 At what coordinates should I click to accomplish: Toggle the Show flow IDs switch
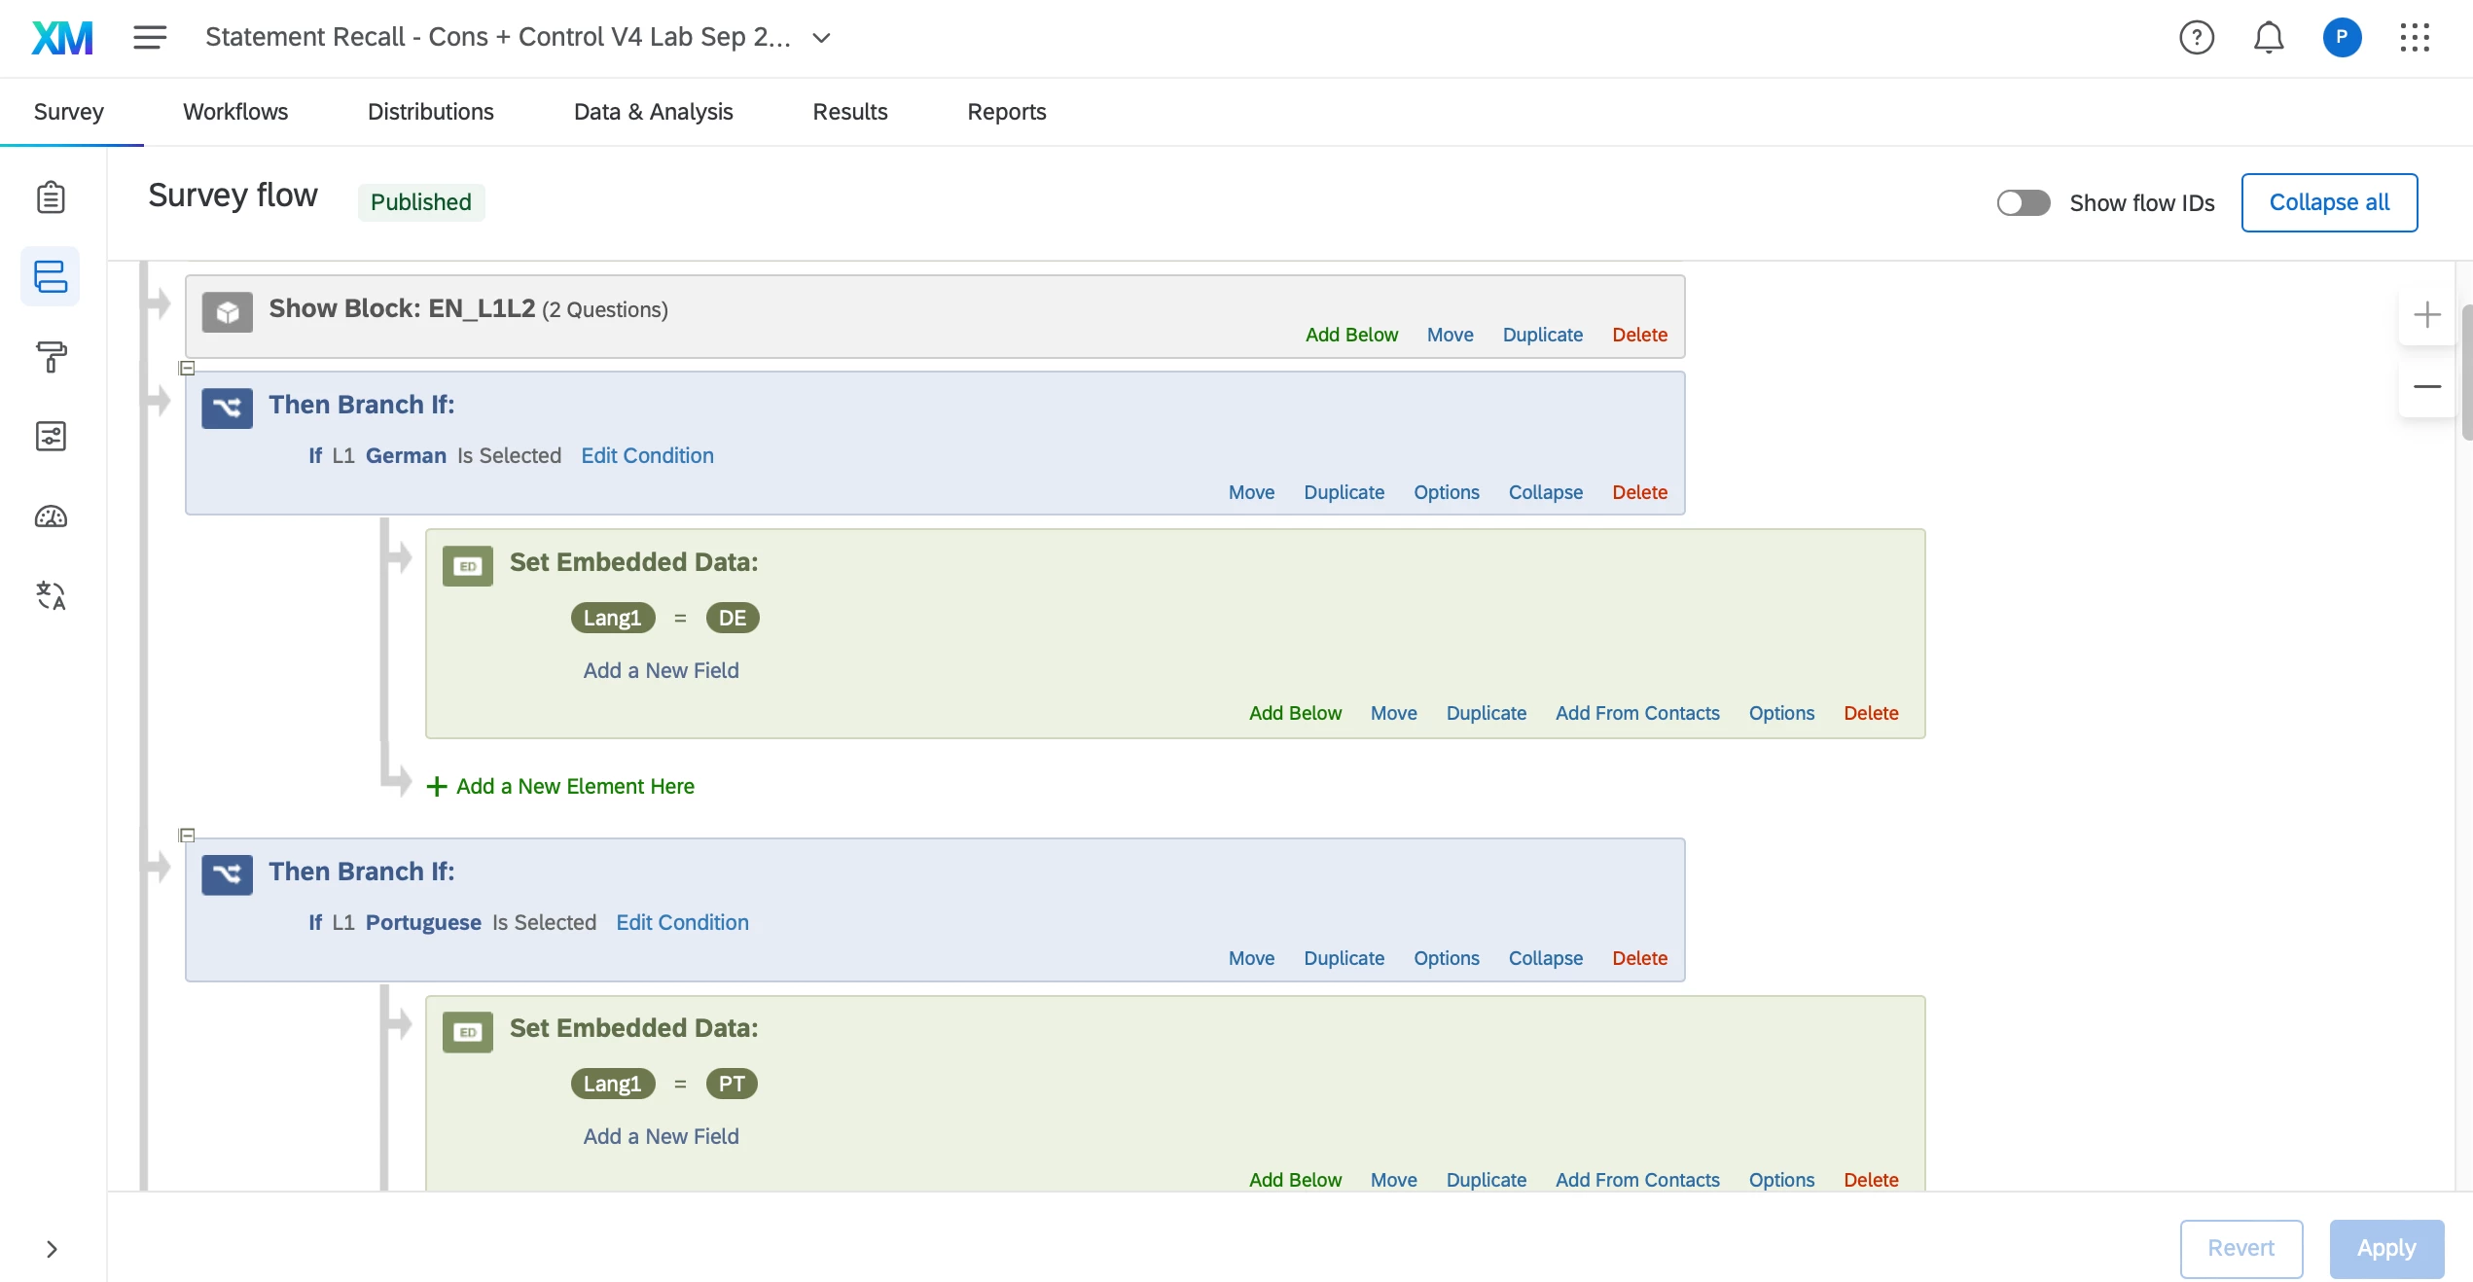(2024, 202)
